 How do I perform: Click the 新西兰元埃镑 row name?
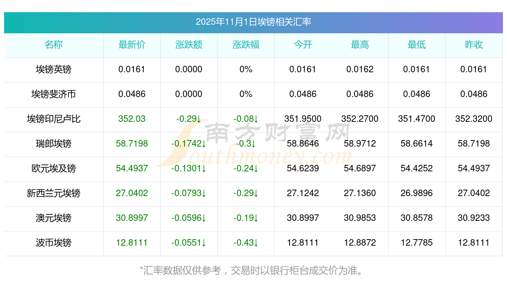coord(54,193)
